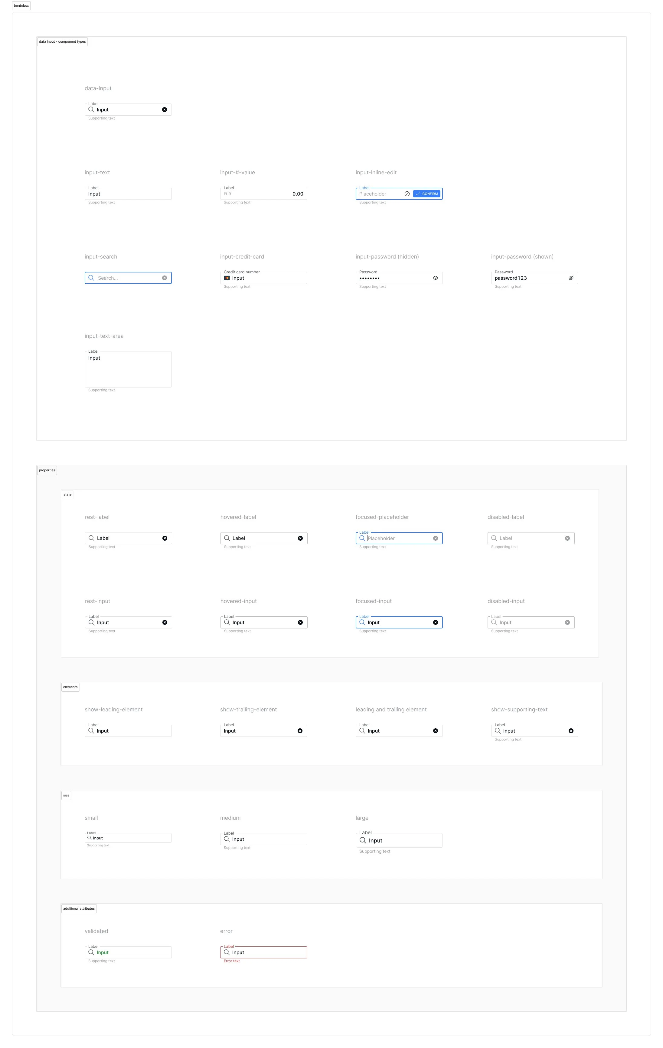The width and height of the screenshot is (663, 1048).
Task: Click the clear icon in the hovered-label field
Action: 300,538
